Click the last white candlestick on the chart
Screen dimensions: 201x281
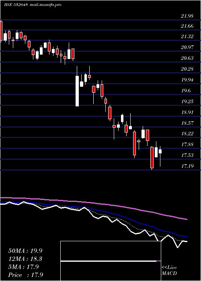click(160, 151)
